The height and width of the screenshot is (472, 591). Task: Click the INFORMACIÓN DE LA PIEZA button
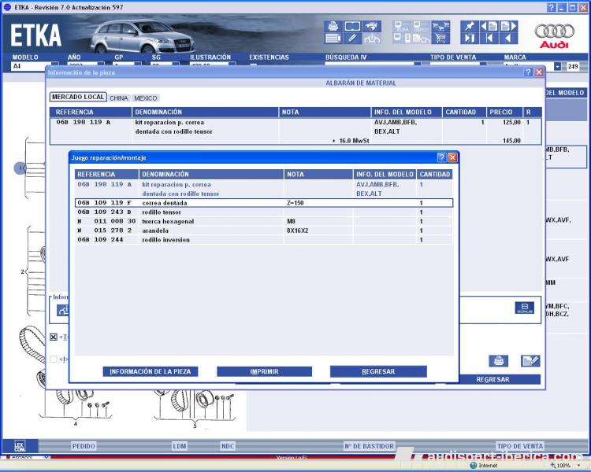click(x=151, y=371)
